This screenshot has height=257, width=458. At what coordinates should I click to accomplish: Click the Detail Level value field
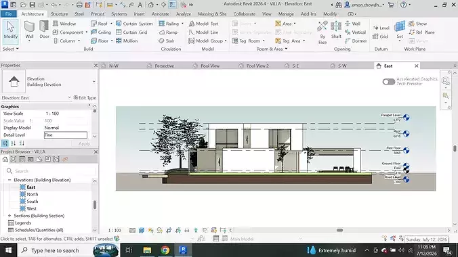coord(66,135)
